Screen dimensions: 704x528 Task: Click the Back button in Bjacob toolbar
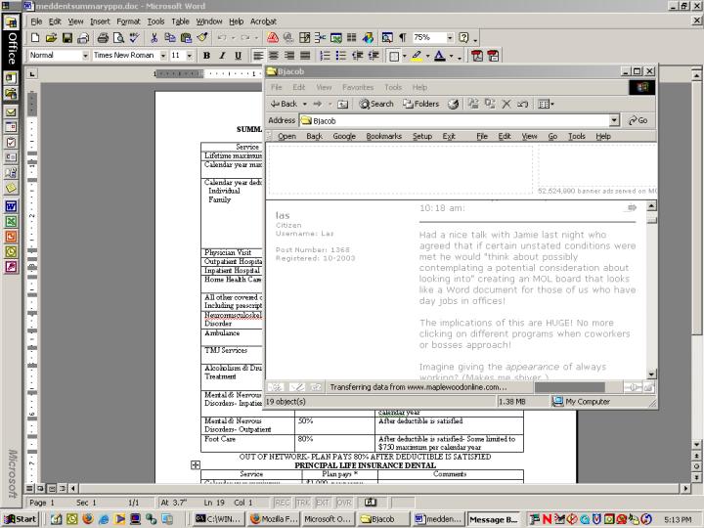284,105
